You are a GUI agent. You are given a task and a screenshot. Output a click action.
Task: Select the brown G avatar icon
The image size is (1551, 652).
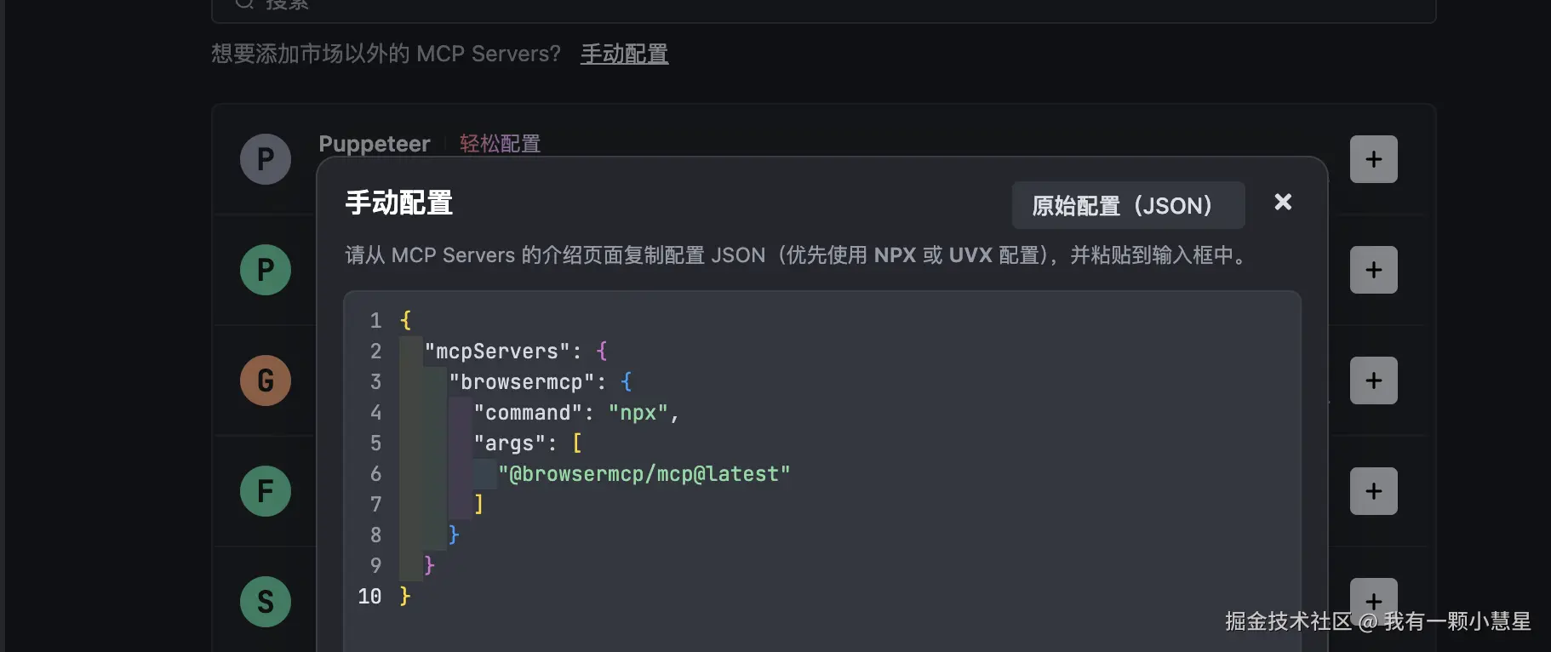tap(266, 380)
